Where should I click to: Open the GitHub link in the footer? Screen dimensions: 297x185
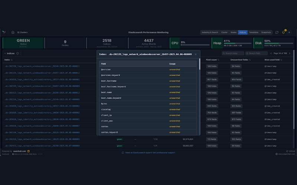(x=291, y=151)
